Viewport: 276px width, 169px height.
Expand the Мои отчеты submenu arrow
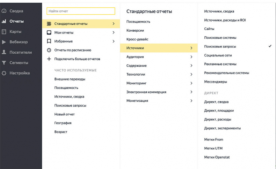(114, 32)
